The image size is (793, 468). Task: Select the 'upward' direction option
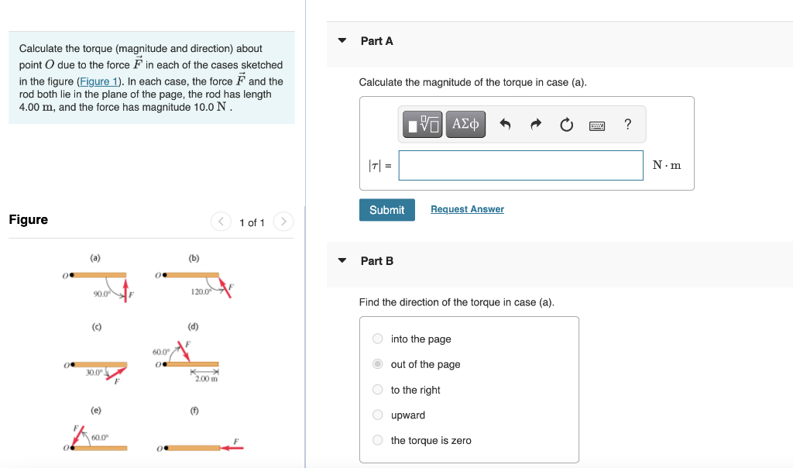377,415
